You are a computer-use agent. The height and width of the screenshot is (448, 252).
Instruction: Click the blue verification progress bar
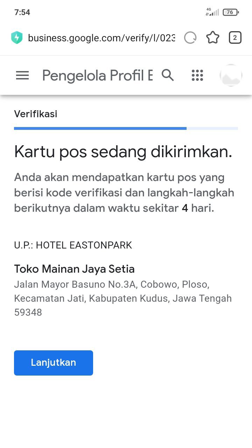tap(100, 128)
